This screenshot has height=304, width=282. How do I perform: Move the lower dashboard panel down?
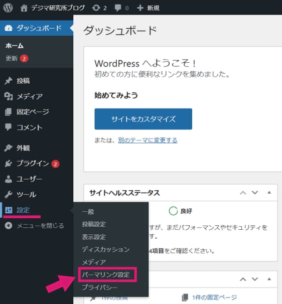pos(255,279)
